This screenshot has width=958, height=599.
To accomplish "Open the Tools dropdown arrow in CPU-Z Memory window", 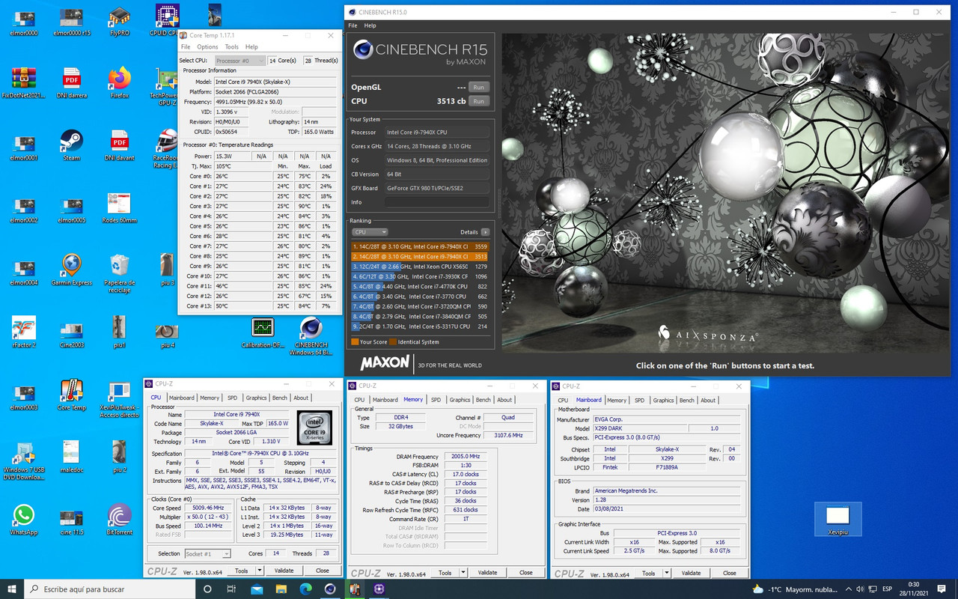I will point(463,572).
